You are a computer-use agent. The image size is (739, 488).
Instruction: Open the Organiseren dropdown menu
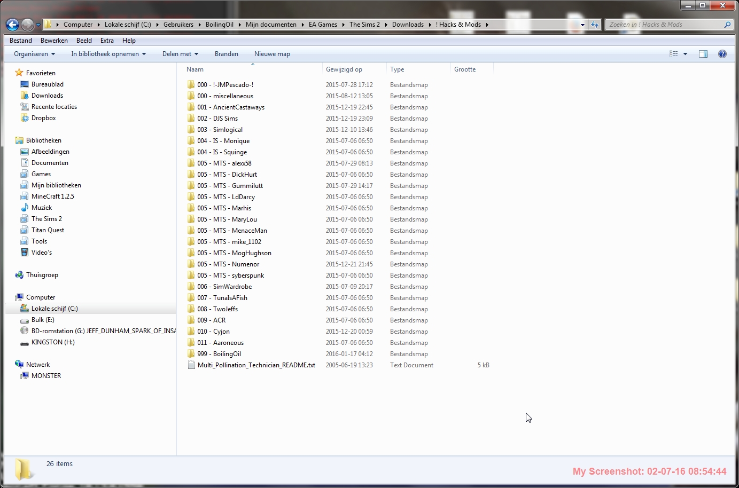coord(34,54)
